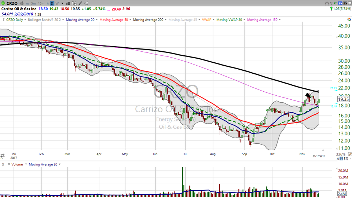The image size is (352, 198).
Task: Select the D daily timeframe
Action: click(x=52, y=3)
